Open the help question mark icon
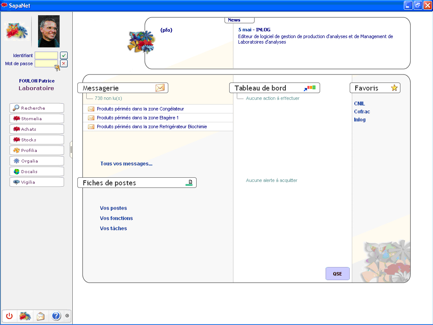433x325 pixels. pyautogui.click(x=56, y=316)
